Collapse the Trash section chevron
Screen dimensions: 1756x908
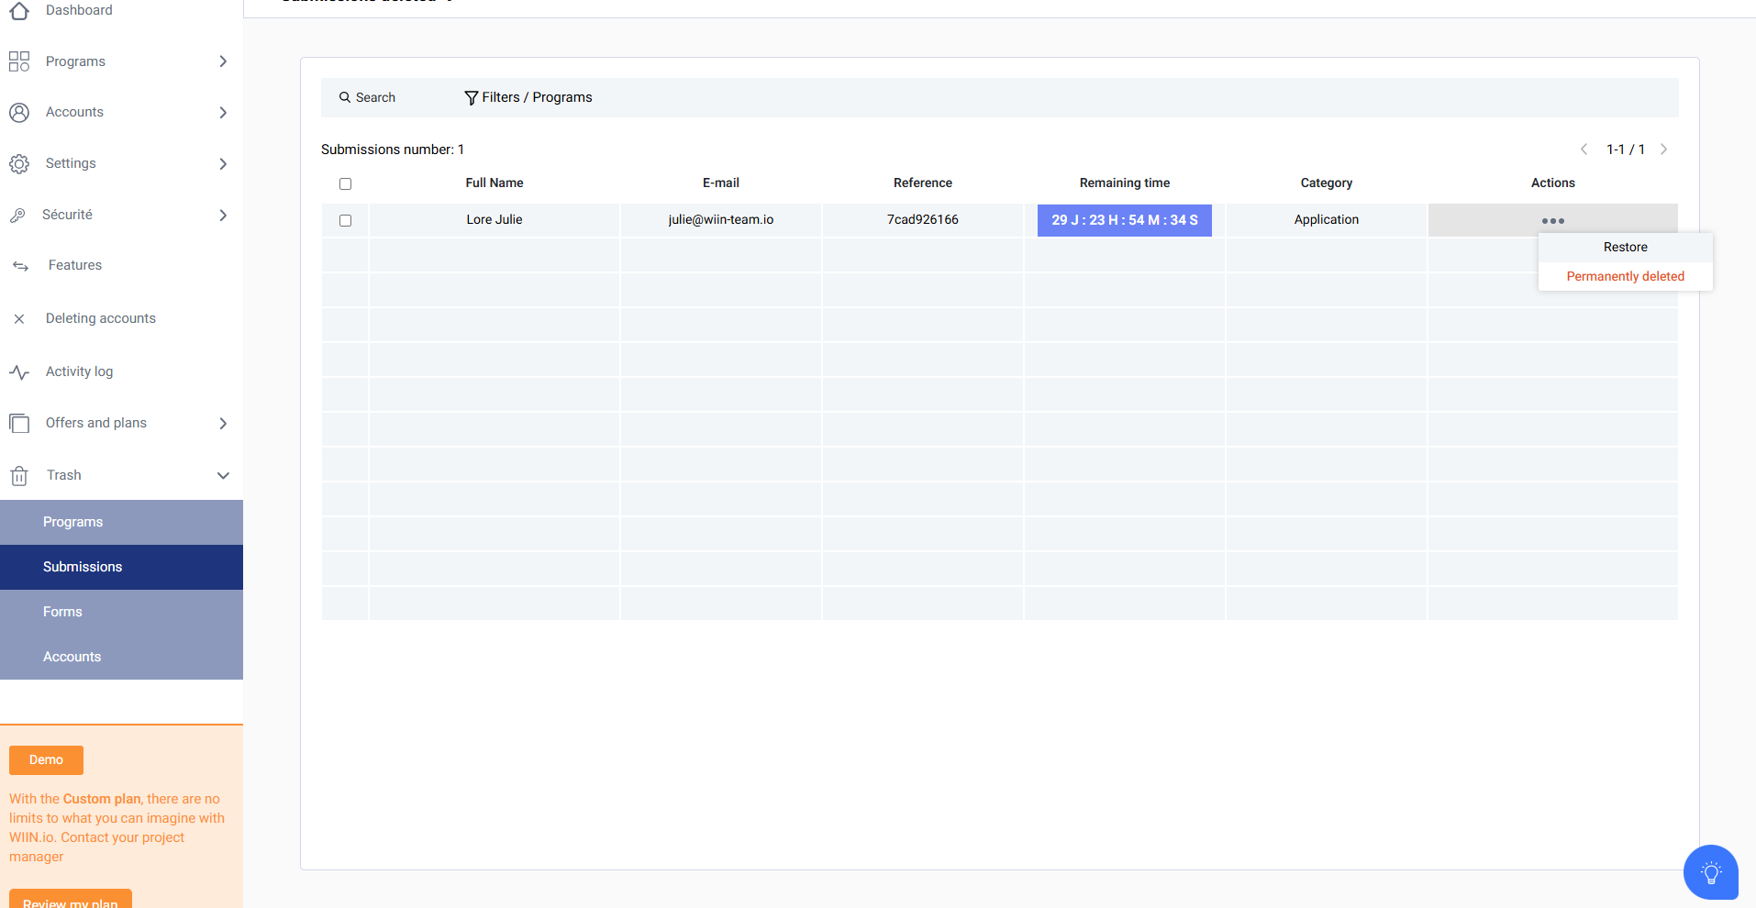tap(223, 476)
